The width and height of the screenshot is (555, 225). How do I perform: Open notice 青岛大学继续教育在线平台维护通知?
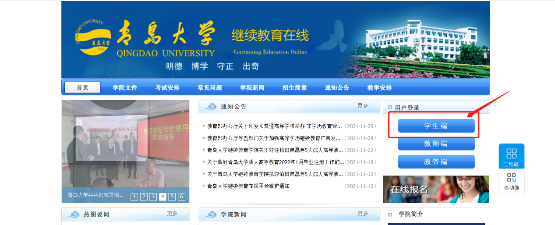tap(248, 186)
